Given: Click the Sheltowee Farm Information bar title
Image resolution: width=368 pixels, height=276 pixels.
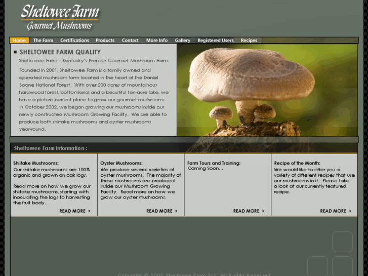Looking at the screenshot, I should [x=51, y=148].
